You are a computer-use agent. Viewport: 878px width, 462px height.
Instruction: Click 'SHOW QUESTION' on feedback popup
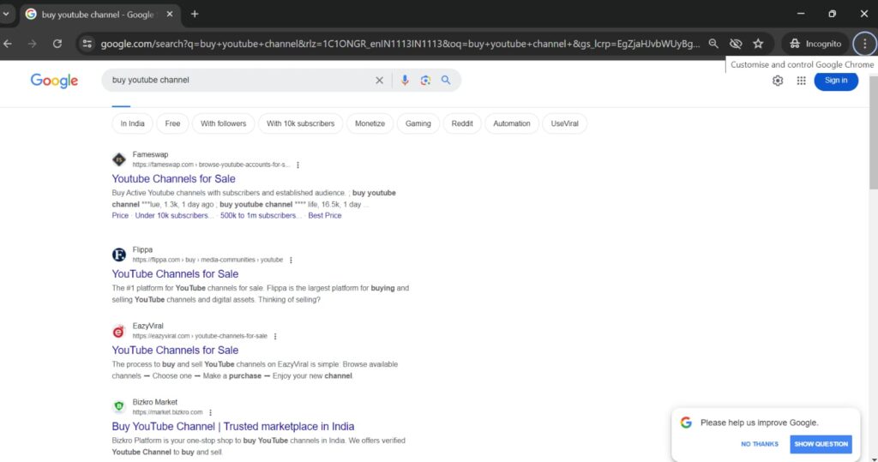[821, 444]
